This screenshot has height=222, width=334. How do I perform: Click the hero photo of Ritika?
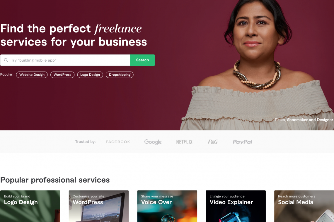[257, 65]
